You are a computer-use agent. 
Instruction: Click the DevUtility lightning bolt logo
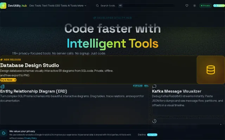(3, 6)
